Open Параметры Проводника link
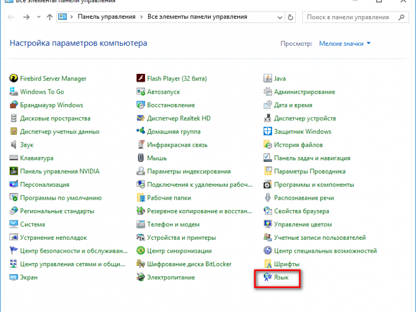Screen dimensions: 416x312 pyautogui.click(x=309, y=171)
